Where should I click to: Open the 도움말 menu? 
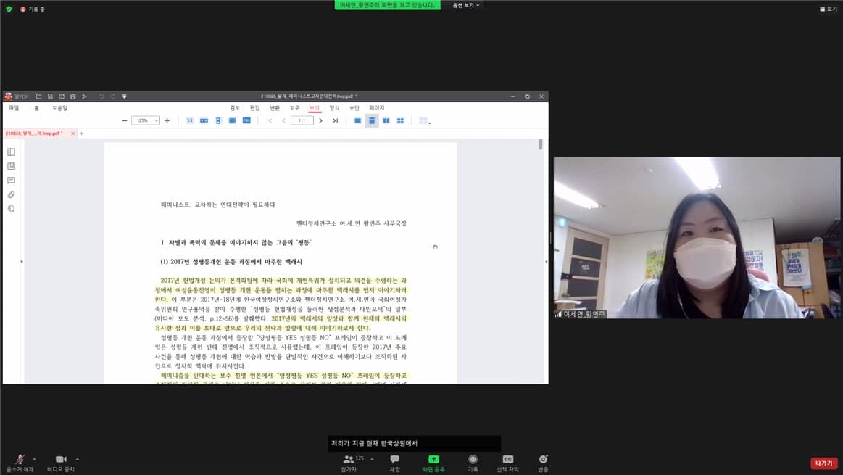(x=59, y=108)
